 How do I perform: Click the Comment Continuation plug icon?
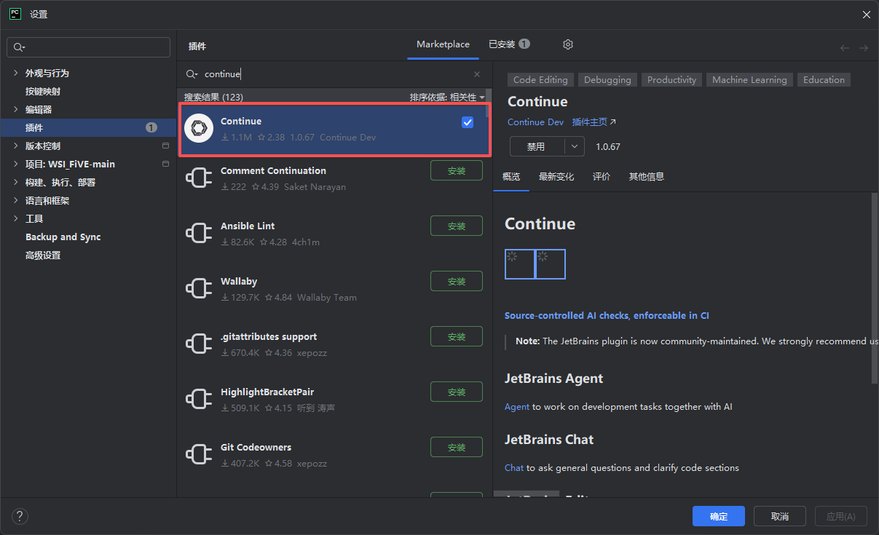[x=199, y=178]
